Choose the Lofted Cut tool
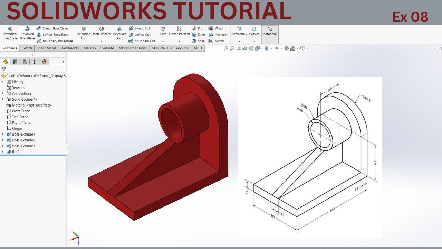Screen dimensions: 442x249 click(140, 35)
